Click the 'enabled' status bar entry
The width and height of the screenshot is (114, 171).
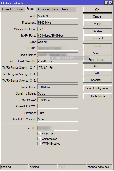14,167
